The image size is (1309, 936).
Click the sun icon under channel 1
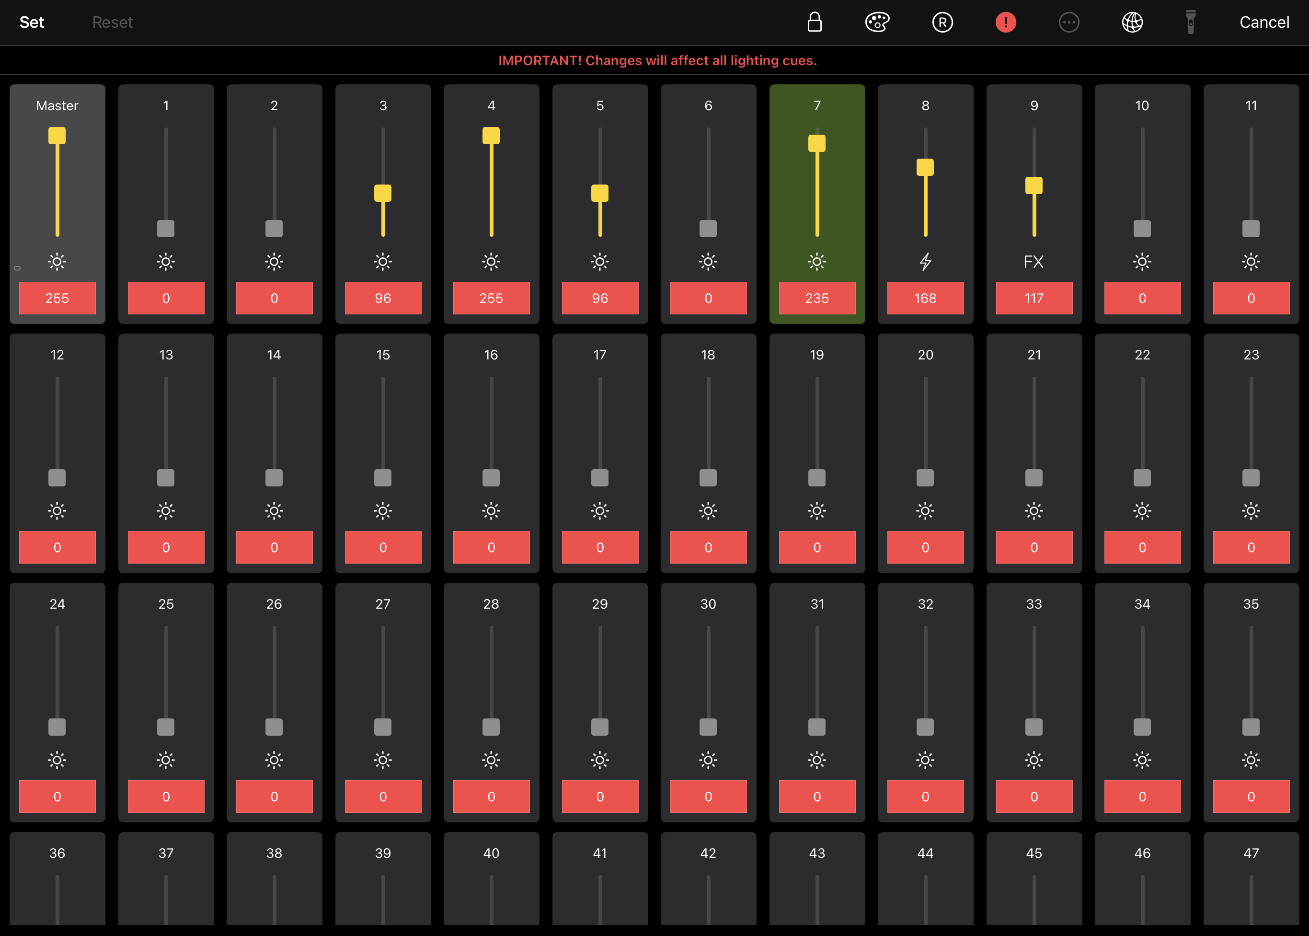pyautogui.click(x=165, y=262)
